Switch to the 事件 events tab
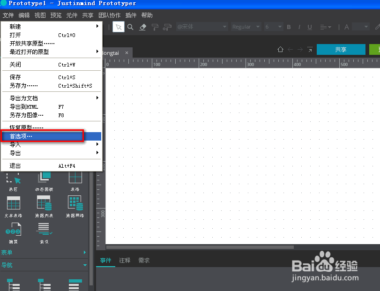 coord(106,261)
